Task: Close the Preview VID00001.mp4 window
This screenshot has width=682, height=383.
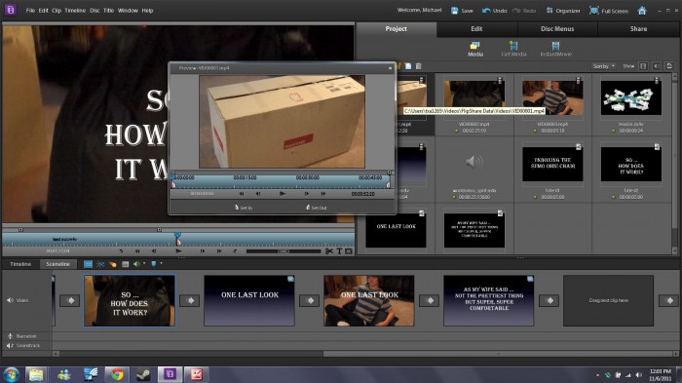Action: click(390, 68)
